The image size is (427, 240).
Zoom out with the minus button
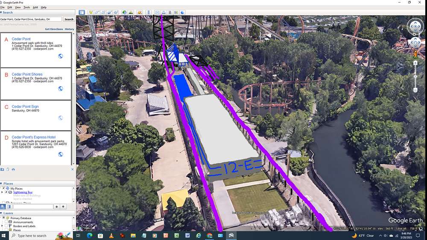[415, 90]
